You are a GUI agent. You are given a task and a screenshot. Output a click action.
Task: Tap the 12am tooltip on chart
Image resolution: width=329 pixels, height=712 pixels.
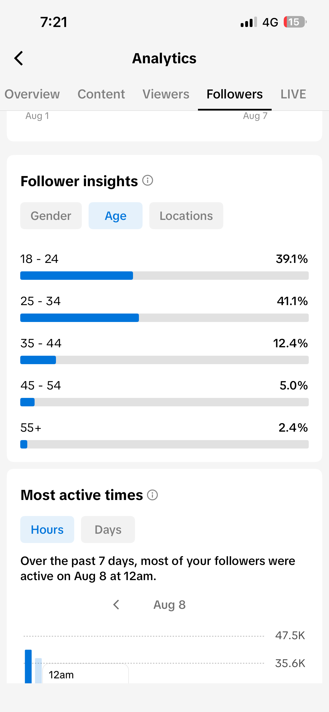[85, 674]
